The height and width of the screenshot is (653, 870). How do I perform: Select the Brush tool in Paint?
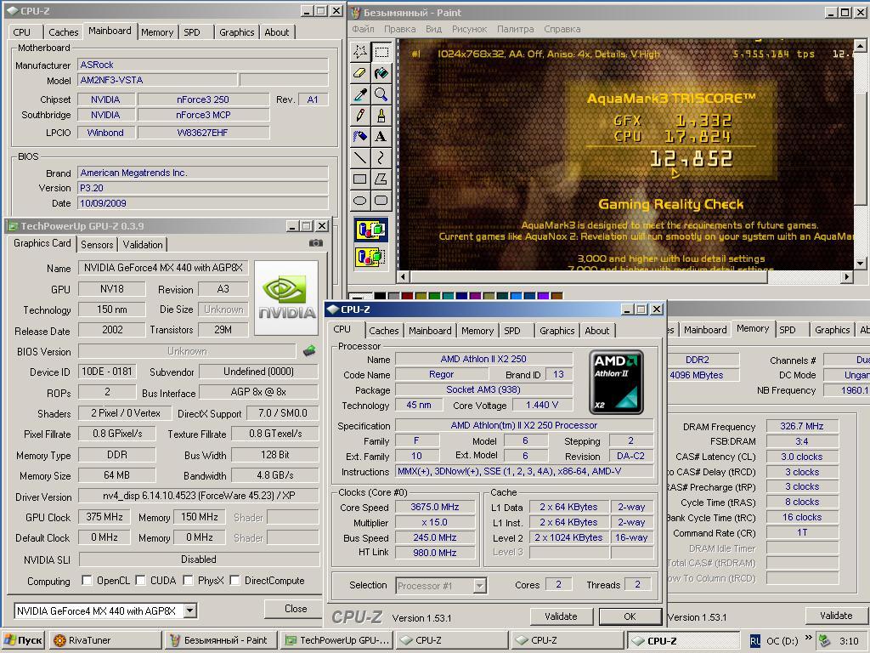click(x=381, y=115)
